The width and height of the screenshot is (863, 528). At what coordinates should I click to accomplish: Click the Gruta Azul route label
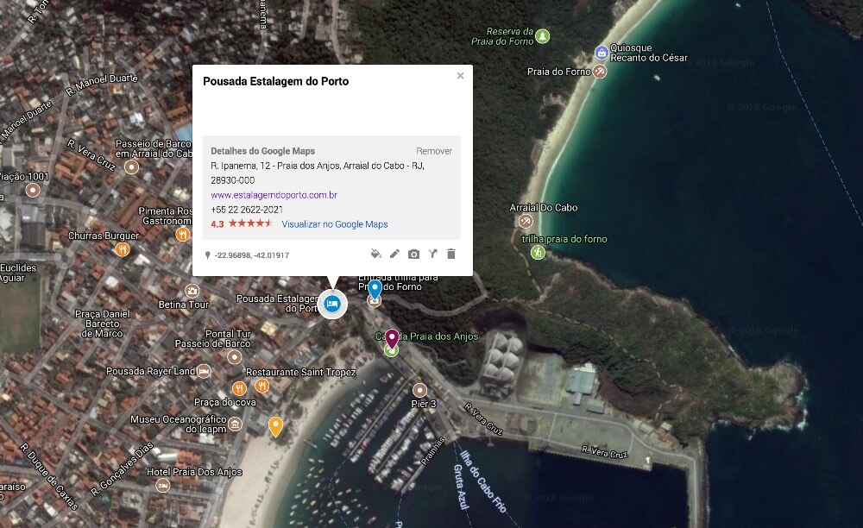[x=460, y=487]
